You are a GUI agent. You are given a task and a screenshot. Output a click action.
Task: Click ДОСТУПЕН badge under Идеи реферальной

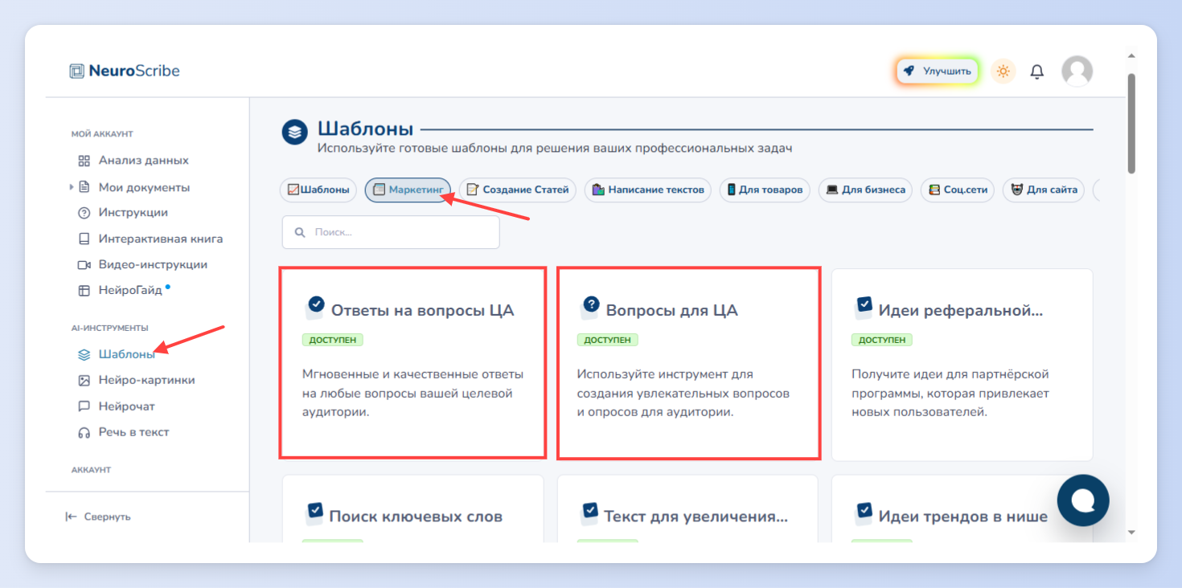click(x=881, y=340)
